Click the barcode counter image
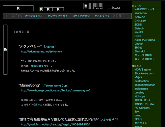Image resolution: width=165 pixels, height=127 pixels. point(93,6)
